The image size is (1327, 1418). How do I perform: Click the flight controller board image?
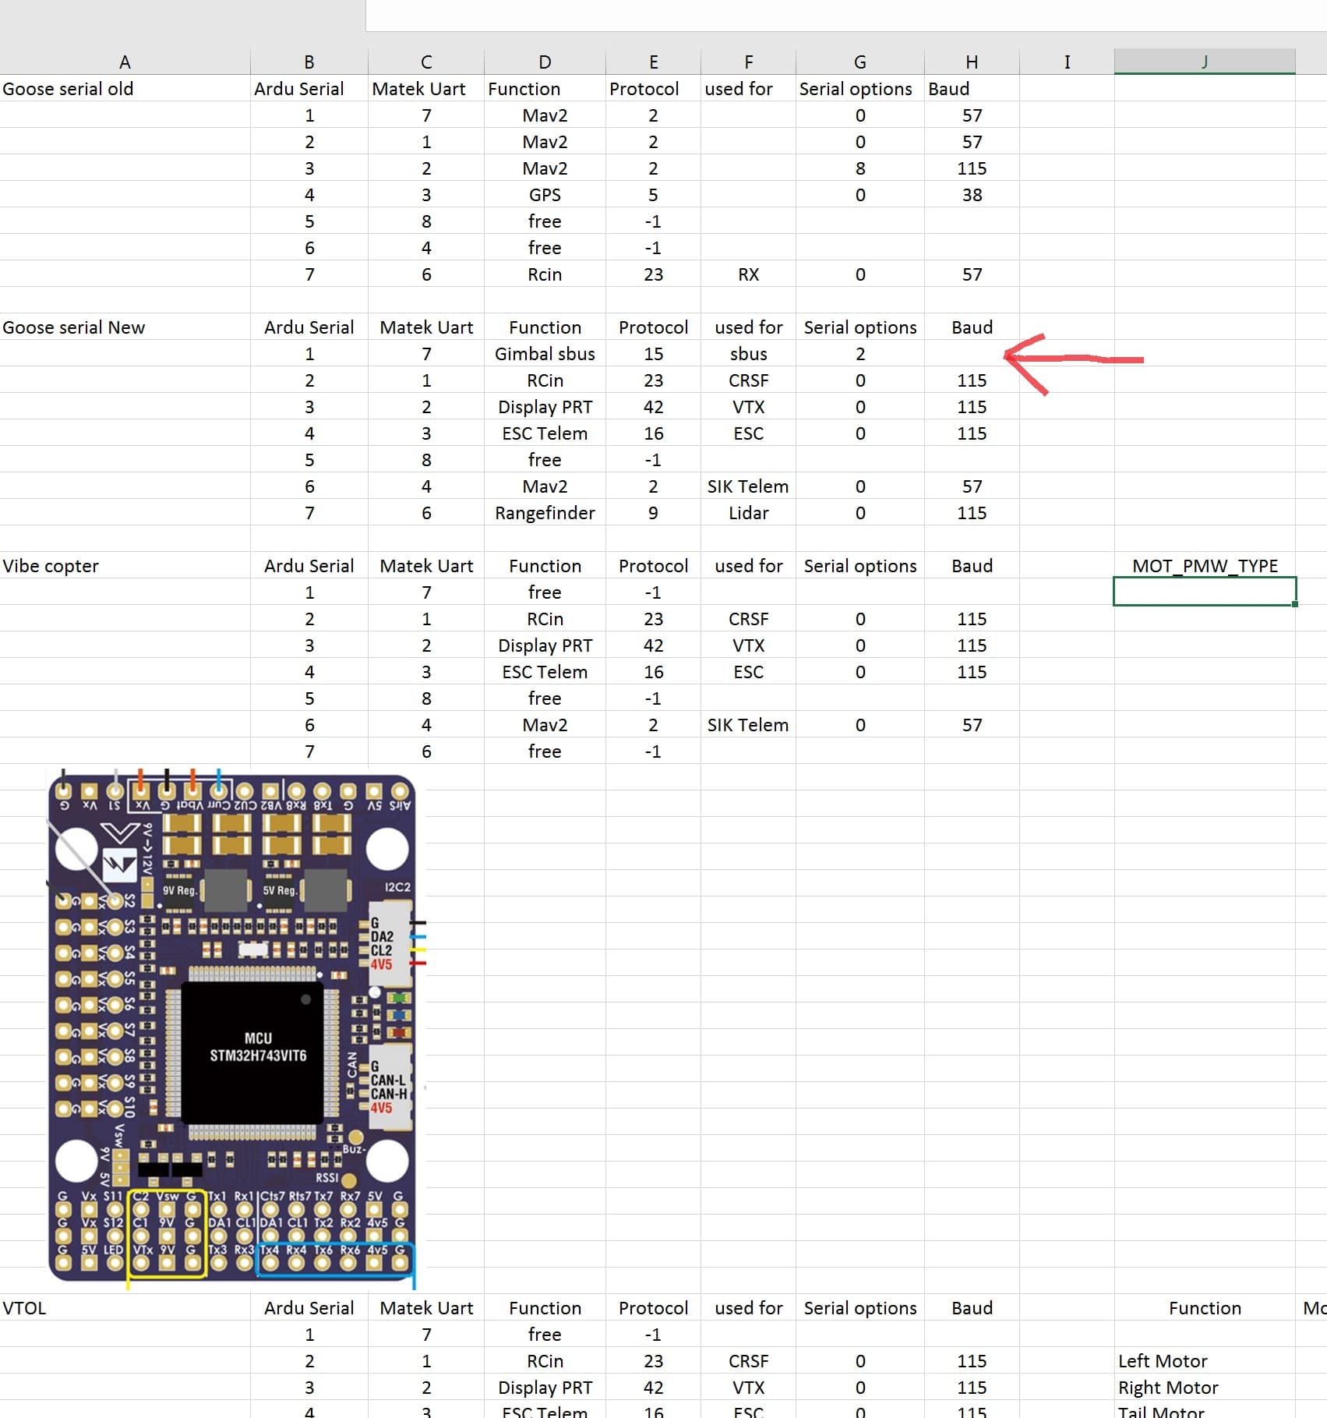tap(232, 1027)
